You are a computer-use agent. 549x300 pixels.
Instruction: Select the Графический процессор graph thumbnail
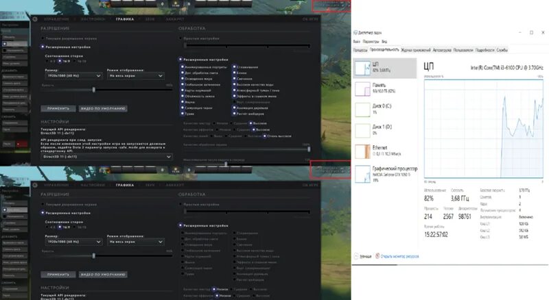pos(362,174)
